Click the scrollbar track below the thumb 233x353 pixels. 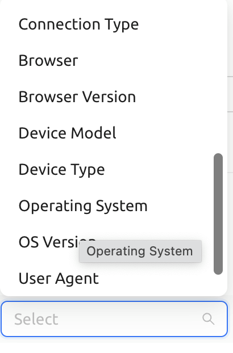(218, 284)
